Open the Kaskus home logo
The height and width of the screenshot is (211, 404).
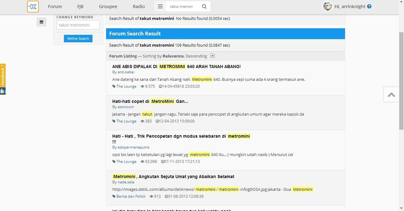pyautogui.click(x=33, y=6)
